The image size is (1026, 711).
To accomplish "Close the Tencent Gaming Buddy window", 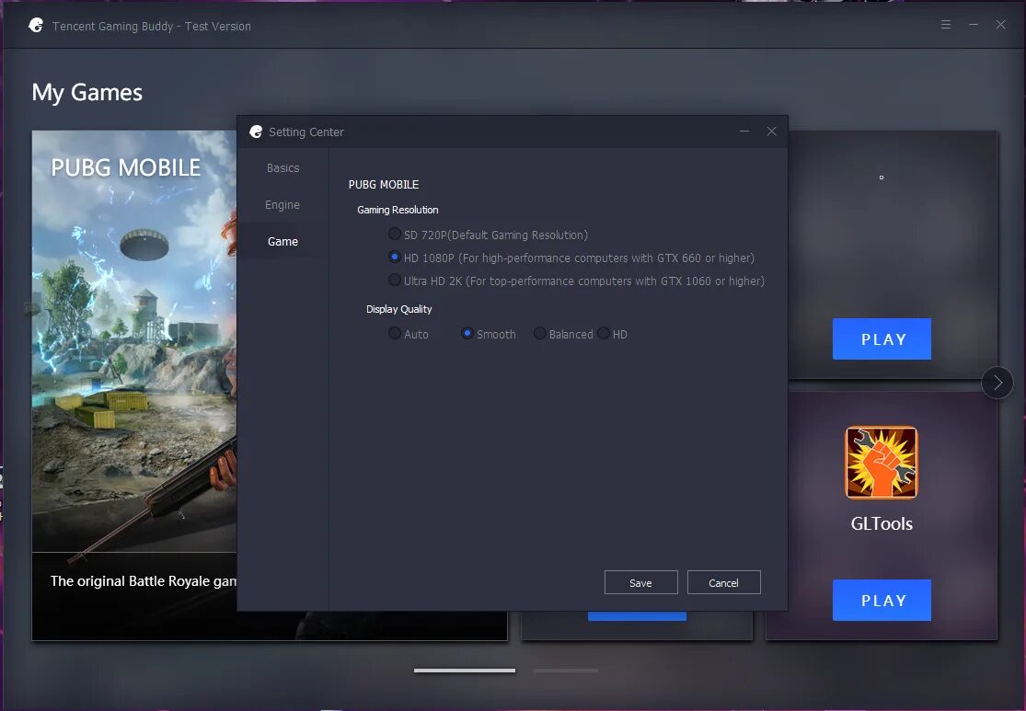I will coord(1000,24).
